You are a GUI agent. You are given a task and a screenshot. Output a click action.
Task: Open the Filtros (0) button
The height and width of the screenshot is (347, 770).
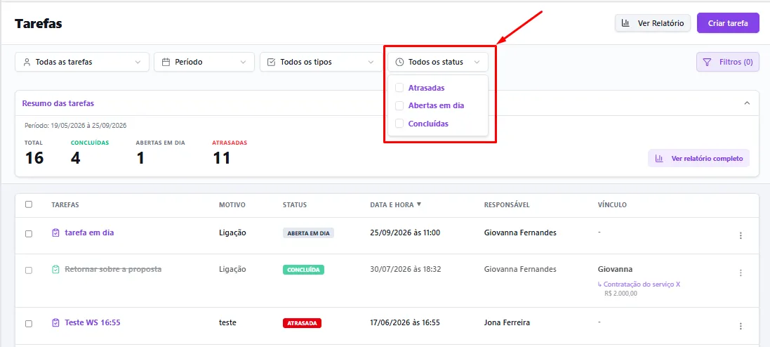coord(729,63)
